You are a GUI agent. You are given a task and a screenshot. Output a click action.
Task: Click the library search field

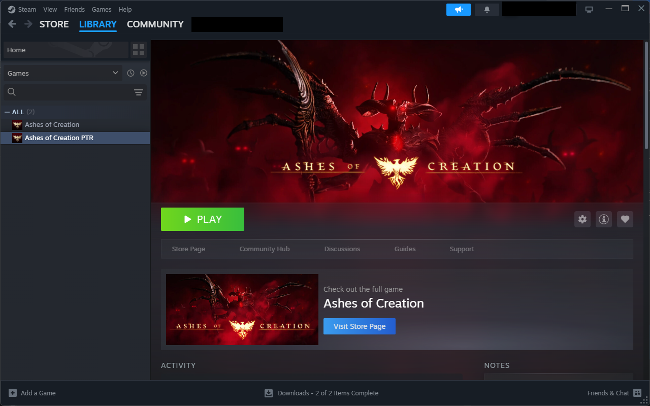click(75, 92)
